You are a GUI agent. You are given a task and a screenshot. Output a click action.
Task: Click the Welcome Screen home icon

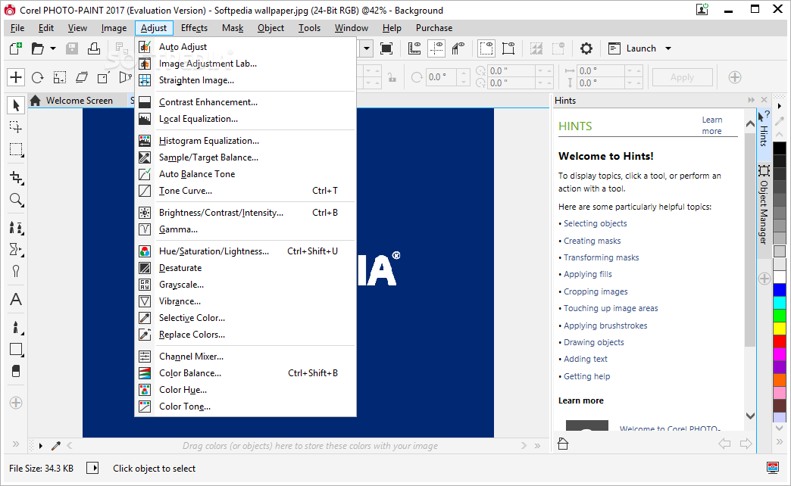[x=35, y=101]
